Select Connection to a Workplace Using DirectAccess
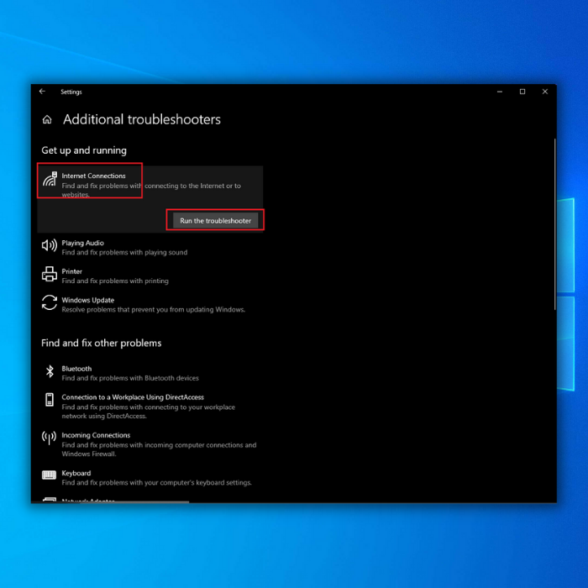588x588 pixels. [x=150, y=407]
